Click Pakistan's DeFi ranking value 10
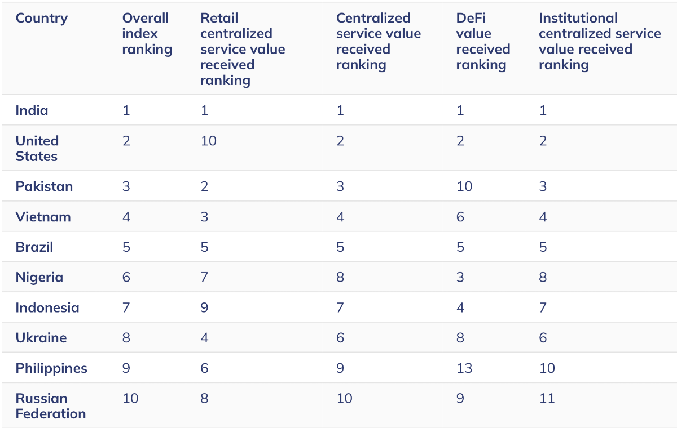The height and width of the screenshot is (428, 677). pos(464,186)
